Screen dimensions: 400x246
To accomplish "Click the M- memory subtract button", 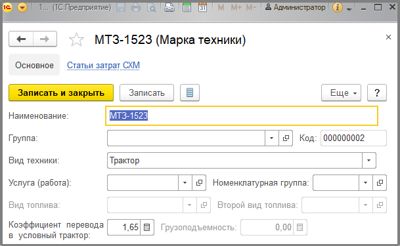I will pyautogui.click(x=251, y=8).
